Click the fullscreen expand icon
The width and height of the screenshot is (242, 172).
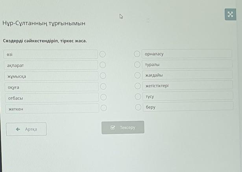coord(230,15)
